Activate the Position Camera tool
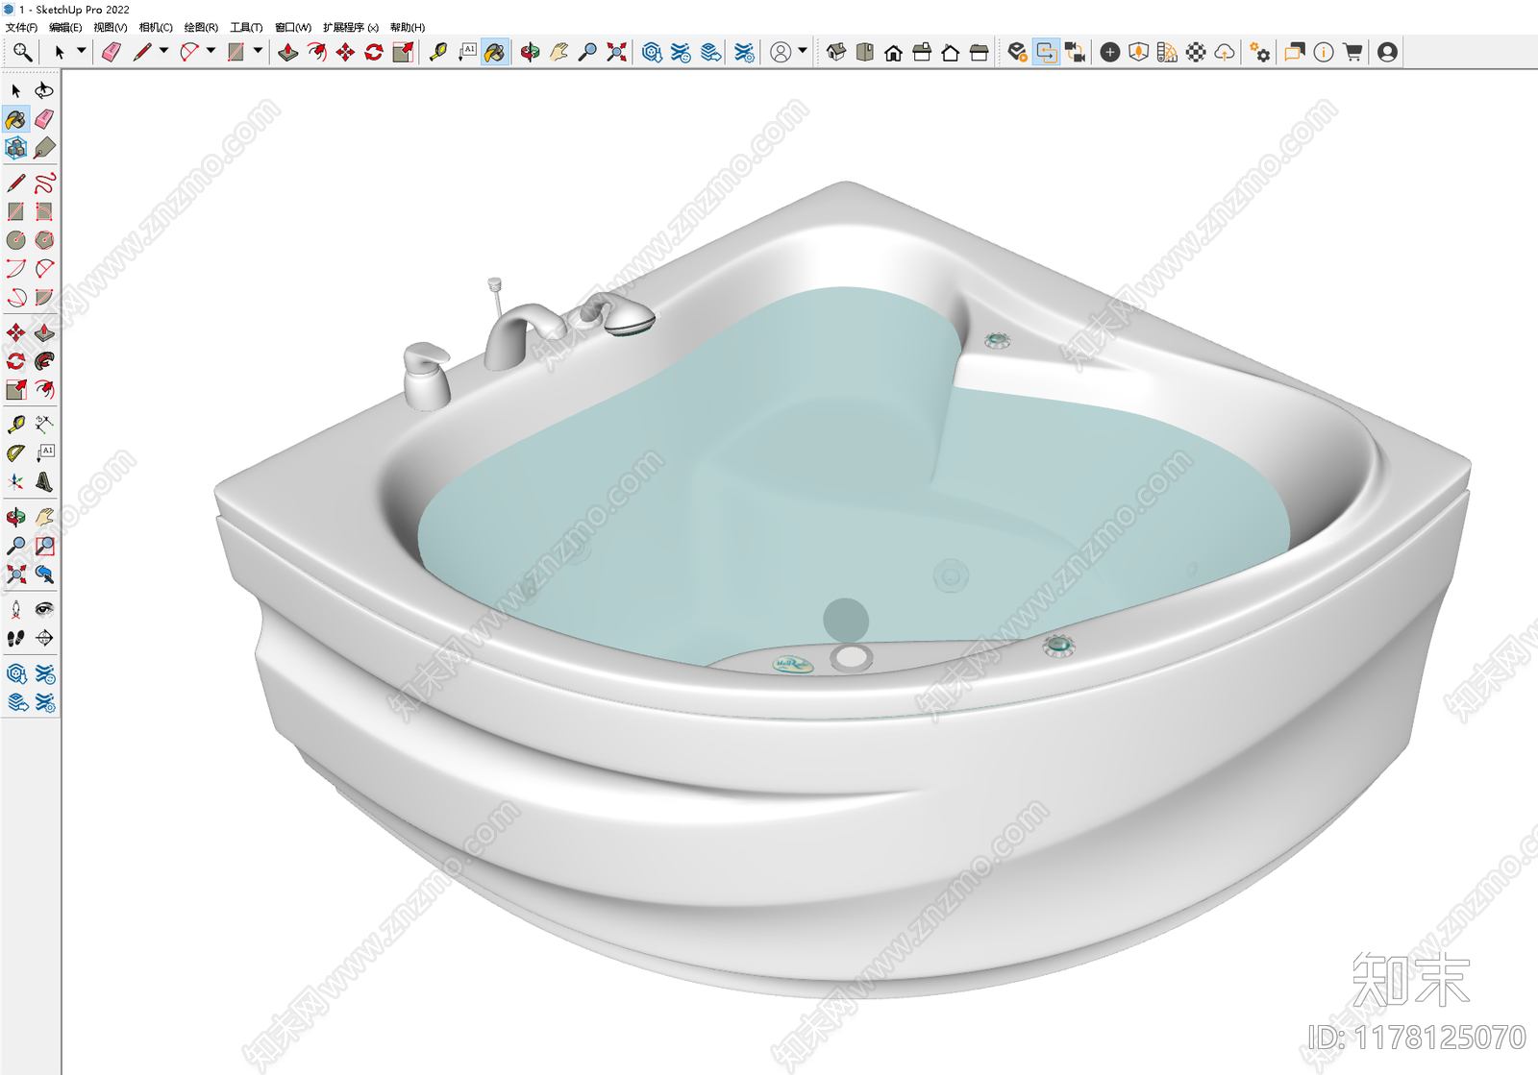Screen dimensions: 1538x1075 [16, 609]
